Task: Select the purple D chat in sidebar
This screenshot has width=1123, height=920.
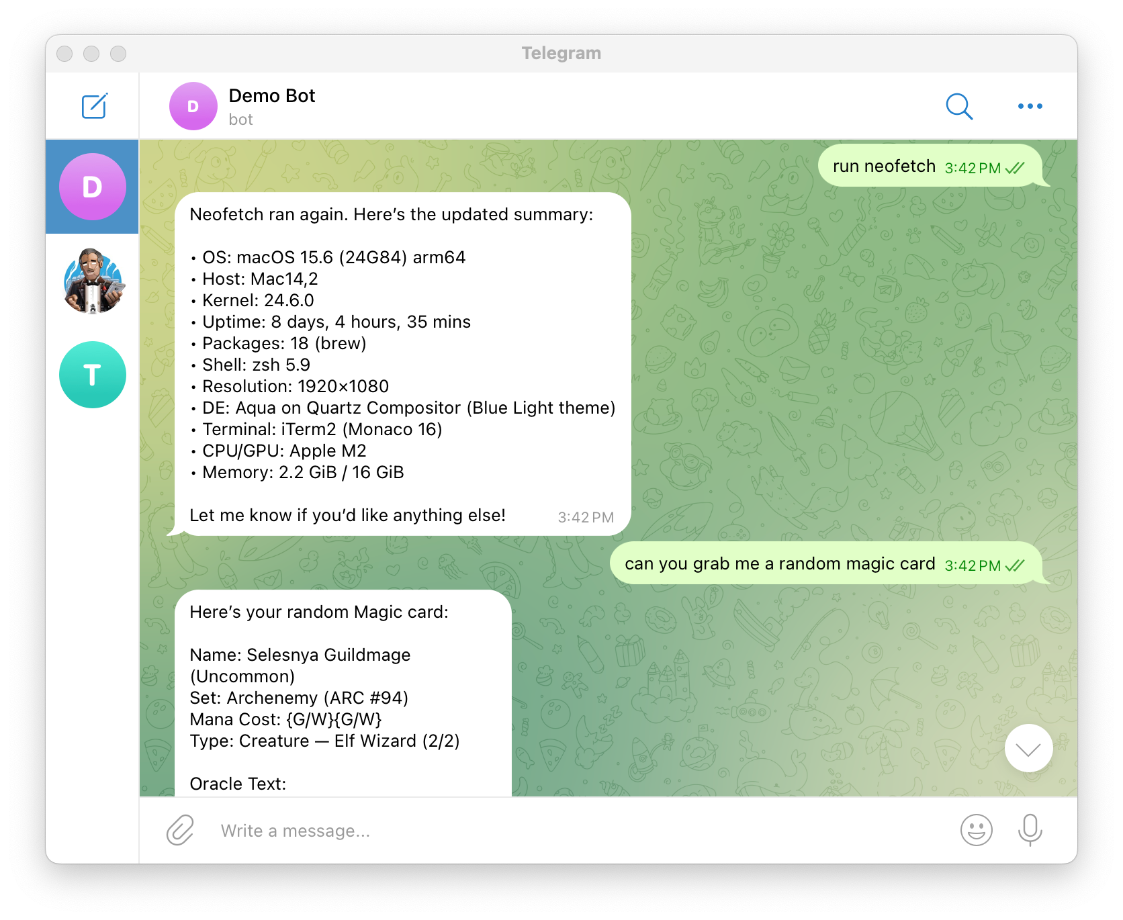Action: click(x=93, y=187)
